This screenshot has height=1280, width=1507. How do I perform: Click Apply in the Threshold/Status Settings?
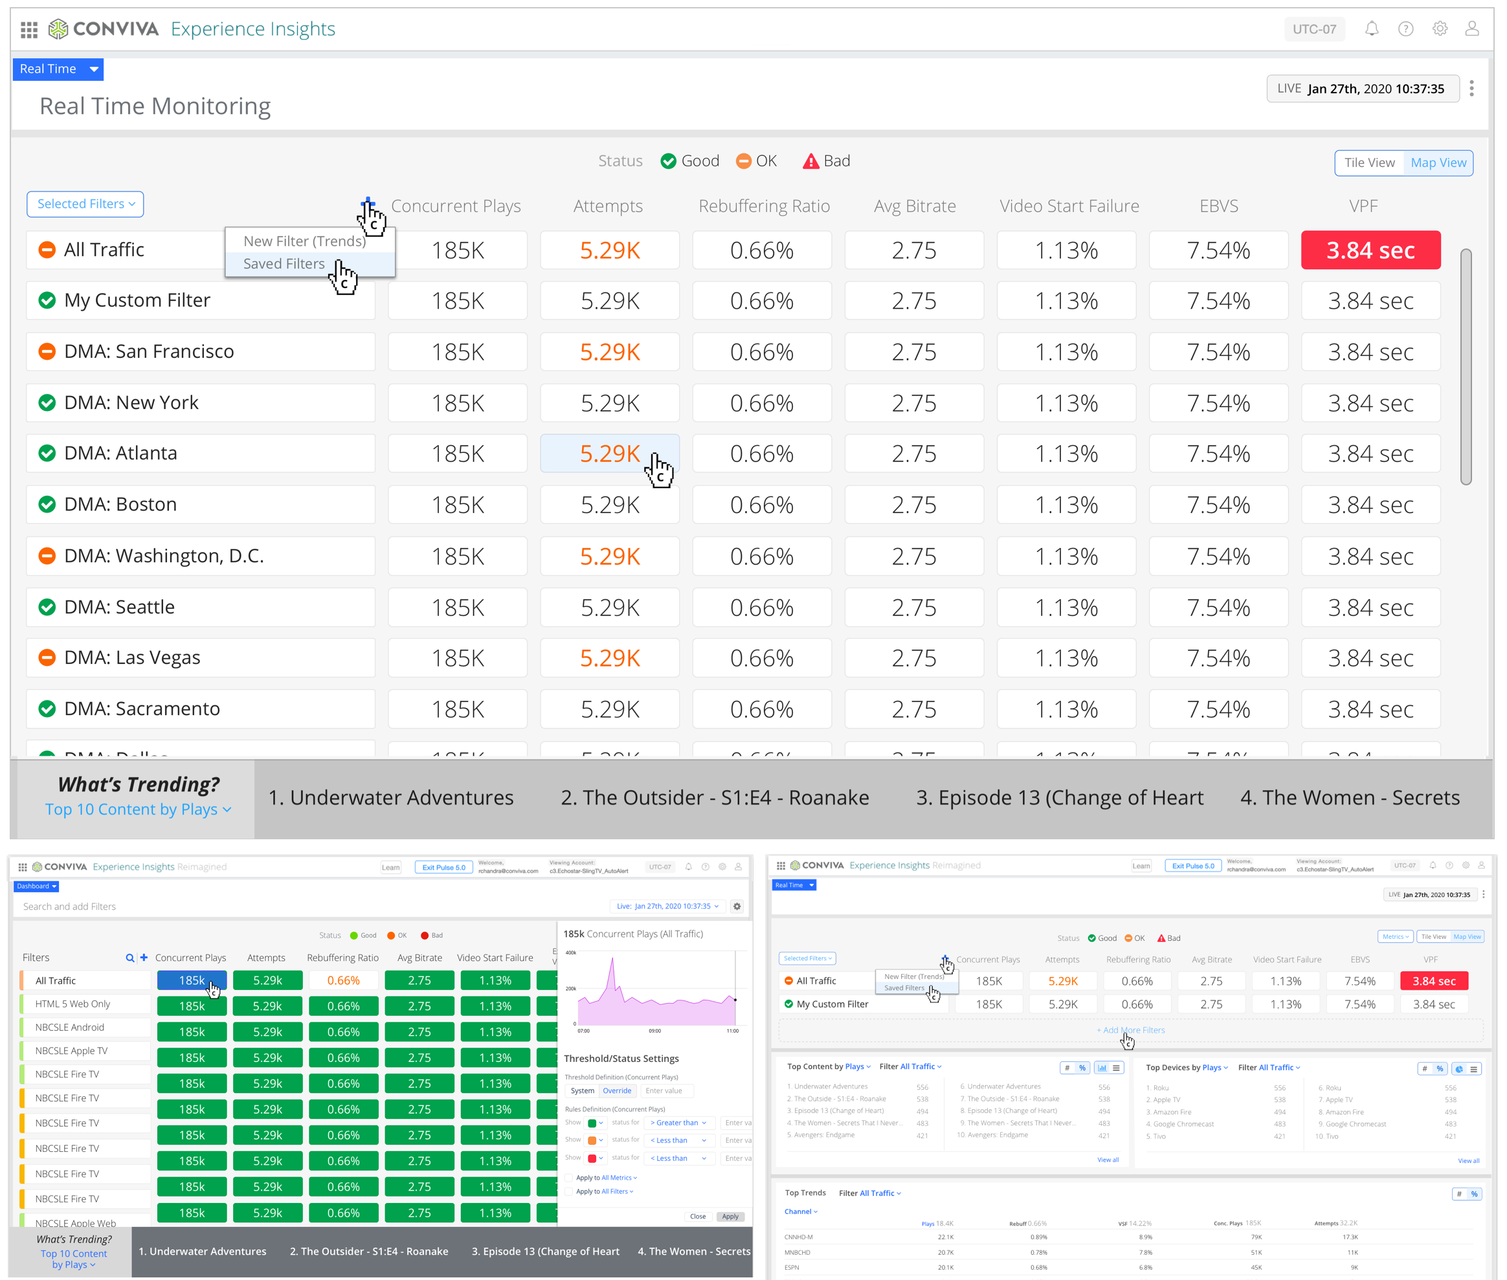pos(730,1217)
